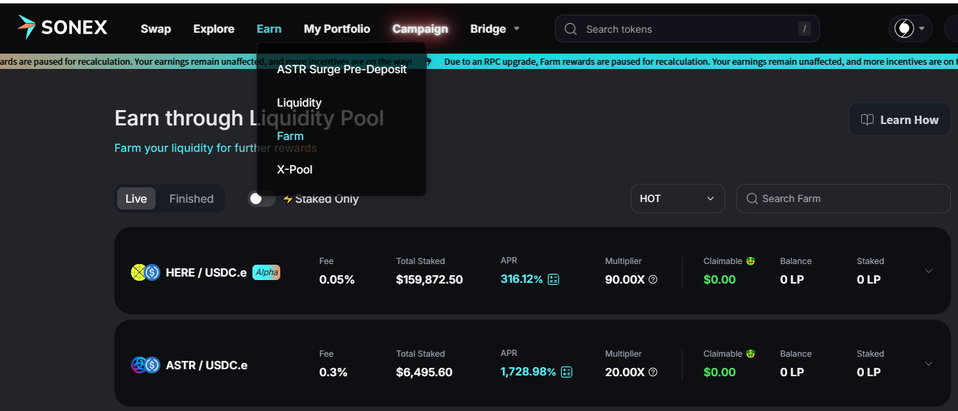958x411 pixels.
Task: Click the HERE / USDC.e token pair icon
Action: pyautogui.click(x=146, y=272)
